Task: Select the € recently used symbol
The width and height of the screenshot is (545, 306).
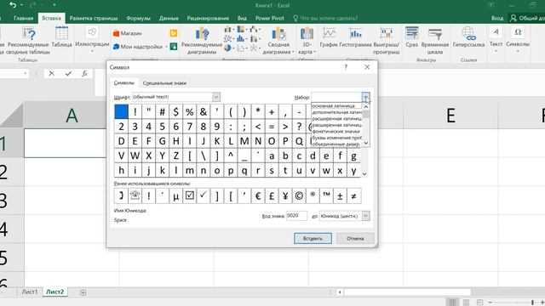Action: (x=258, y=196)
